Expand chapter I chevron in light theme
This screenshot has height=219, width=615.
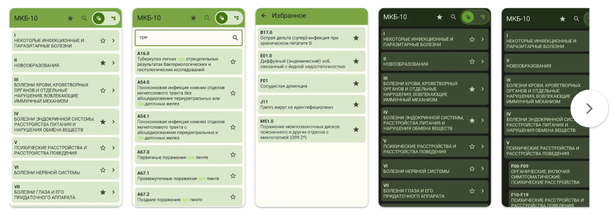(x=113, y=40)
